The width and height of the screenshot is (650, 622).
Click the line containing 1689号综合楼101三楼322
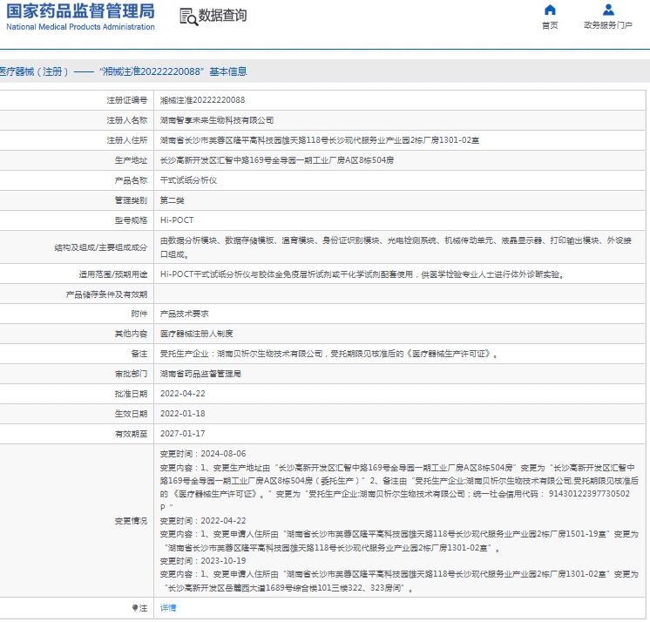288,588
